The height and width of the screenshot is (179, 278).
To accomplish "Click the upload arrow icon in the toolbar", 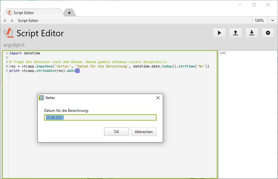I will coord(236,33).
